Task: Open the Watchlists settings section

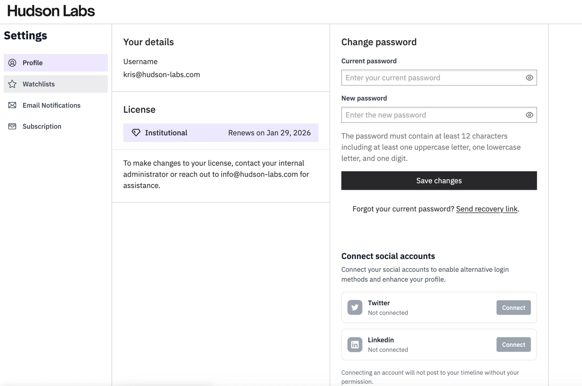Action: (x=39, y=84)
